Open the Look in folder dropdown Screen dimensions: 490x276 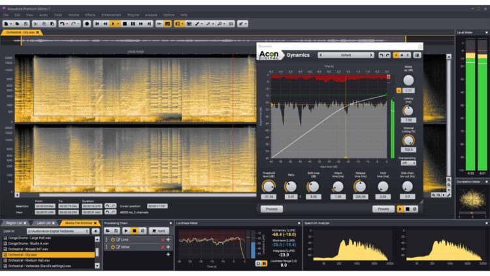pyautogui.click(x=57, y=232)
